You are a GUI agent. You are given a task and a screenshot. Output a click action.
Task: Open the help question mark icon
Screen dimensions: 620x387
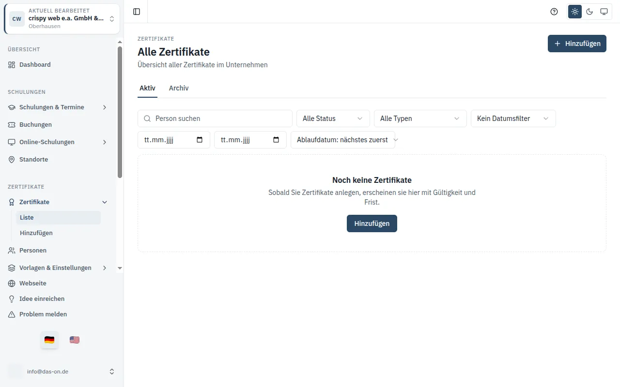(554, 12)
